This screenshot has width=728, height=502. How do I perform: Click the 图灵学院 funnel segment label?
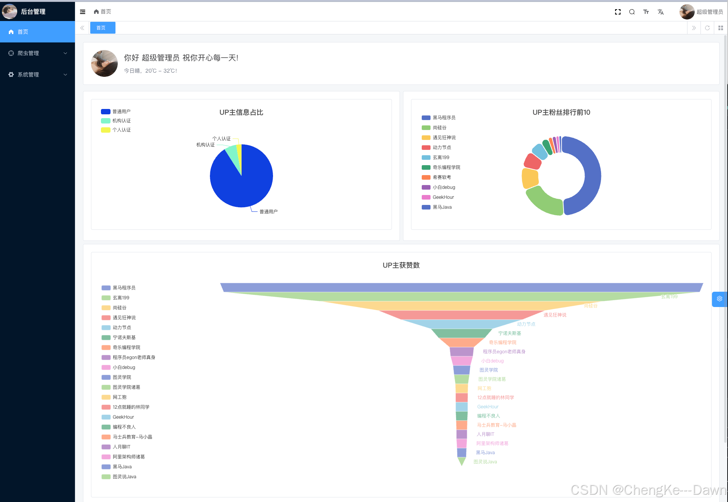[x=489, y=370]
